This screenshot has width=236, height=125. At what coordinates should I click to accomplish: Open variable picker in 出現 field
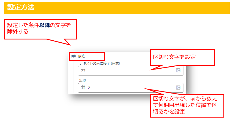coord(178,88)
